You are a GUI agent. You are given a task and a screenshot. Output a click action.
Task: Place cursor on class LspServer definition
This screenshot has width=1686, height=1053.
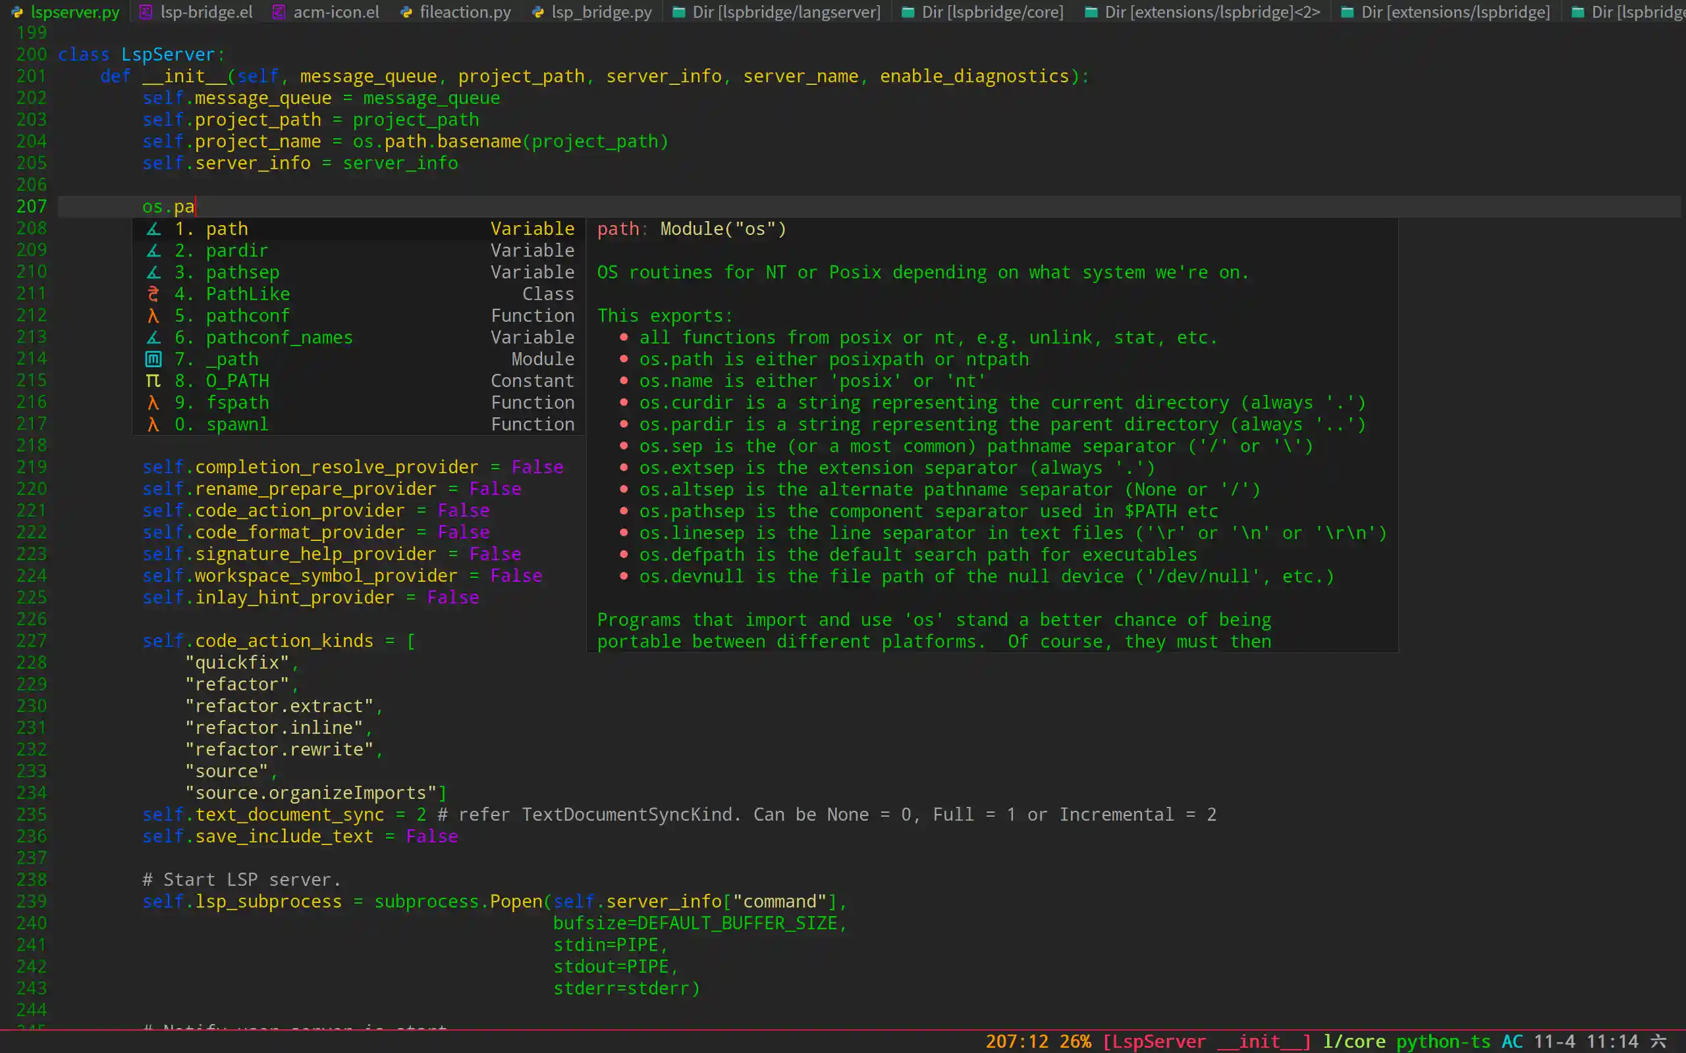pyautogui.click(x=167, y=55)
